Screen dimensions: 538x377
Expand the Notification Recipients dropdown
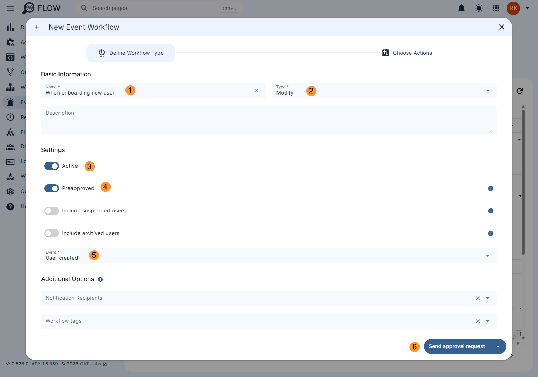tap(488, 298)
